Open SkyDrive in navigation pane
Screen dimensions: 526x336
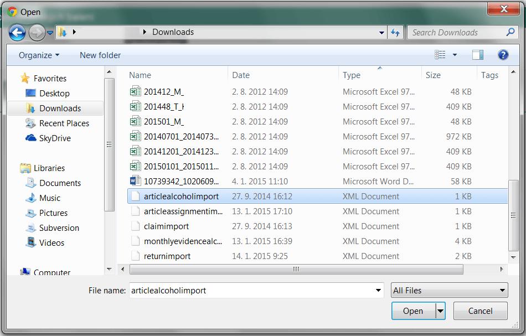tap(55, 138)
